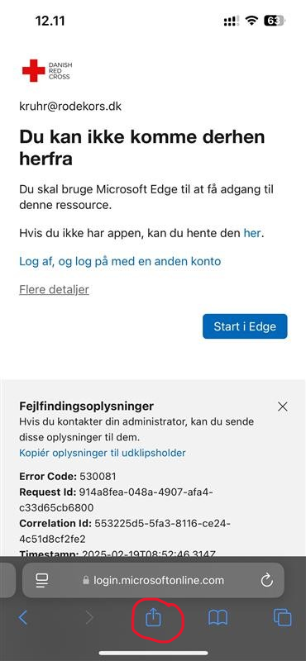This screenshot has height=661, width=306.
Task: Go back with the Safari back arrow
Action: click(23, 618)
